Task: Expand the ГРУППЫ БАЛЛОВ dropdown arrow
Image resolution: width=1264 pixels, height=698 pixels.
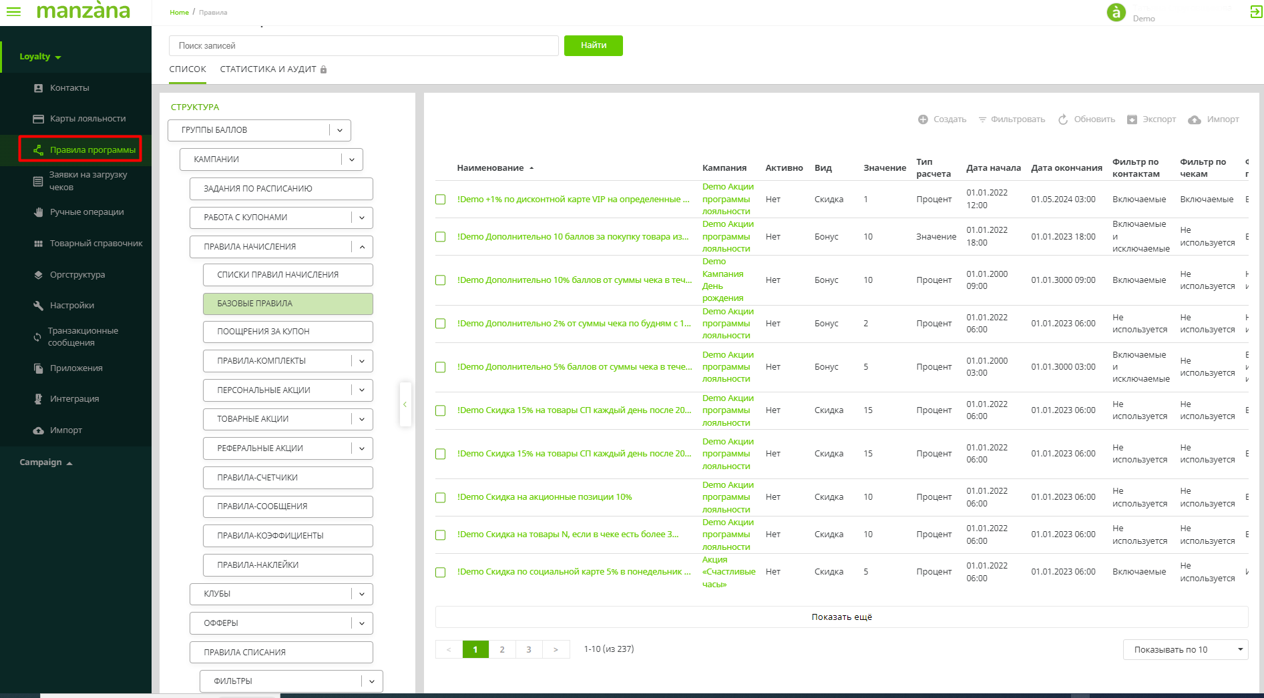Action: click(x=340, y=130)
